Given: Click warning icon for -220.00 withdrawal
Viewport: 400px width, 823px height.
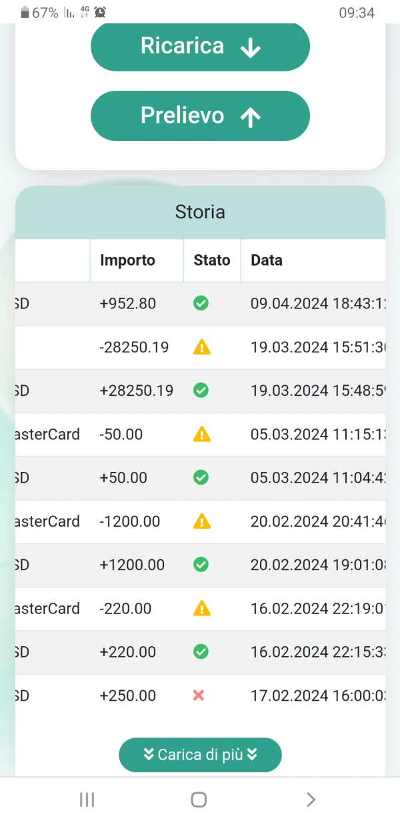Looking at the screenshot, I should pyautogui.click(x=201, y=608).
